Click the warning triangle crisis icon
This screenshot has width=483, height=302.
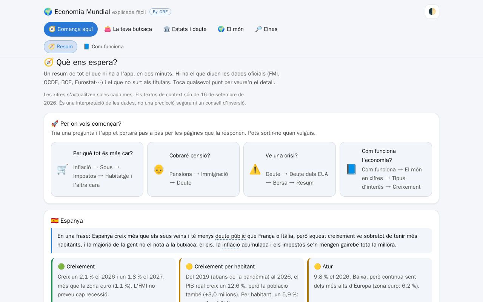(255, 169)
